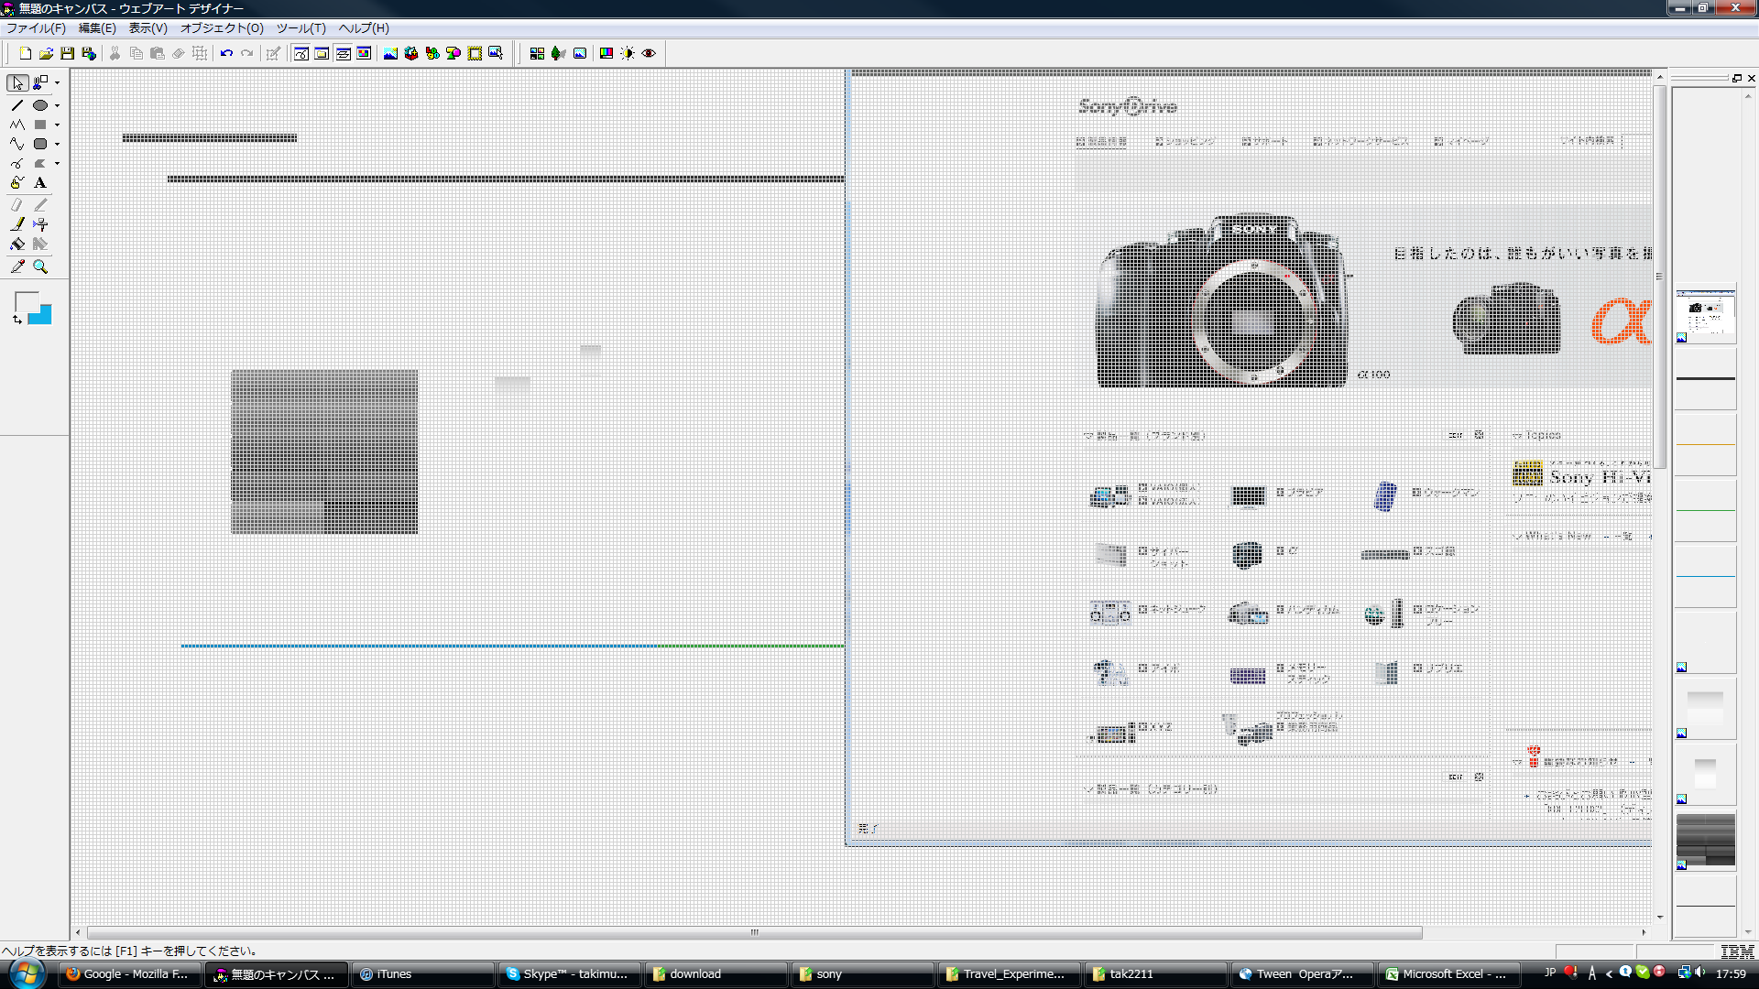Image resolution: width=1759 pixels, height=989 pixels.
Task: Select the rectangle shape tool
Action: click(39, 125)
